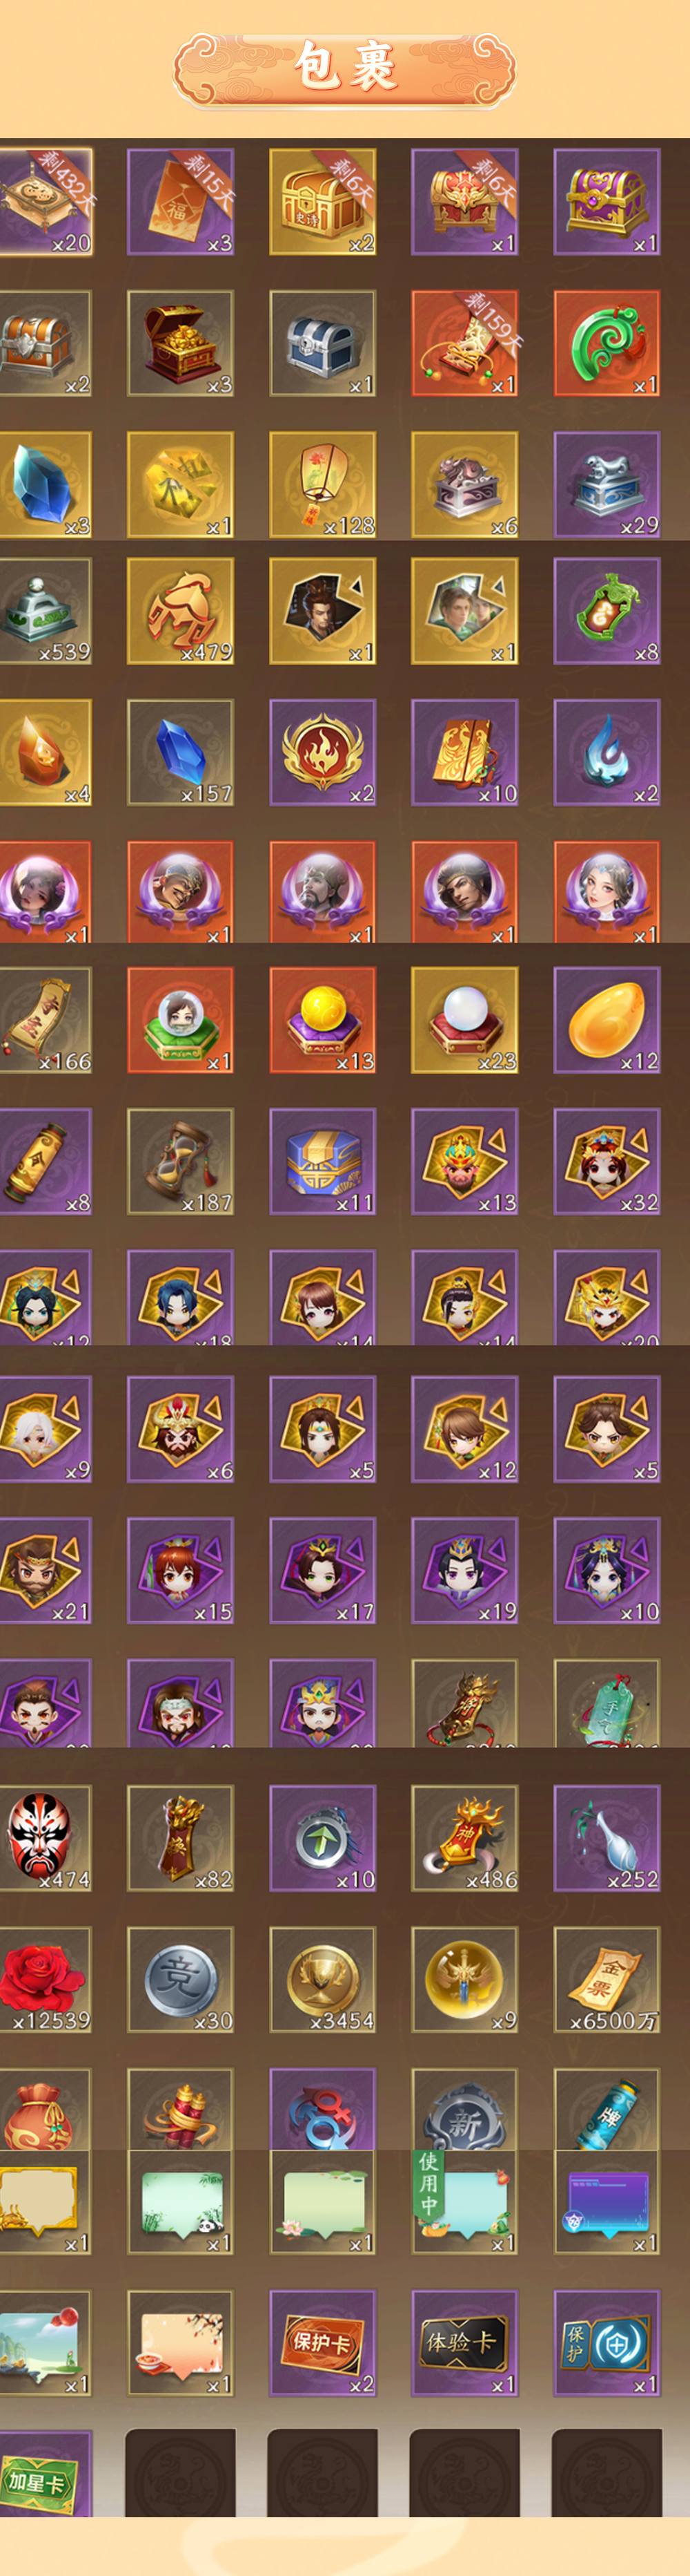Click the green upgrade arrow item x10
Viewport: 690px width, 2576px height.
click(322, 1838)
